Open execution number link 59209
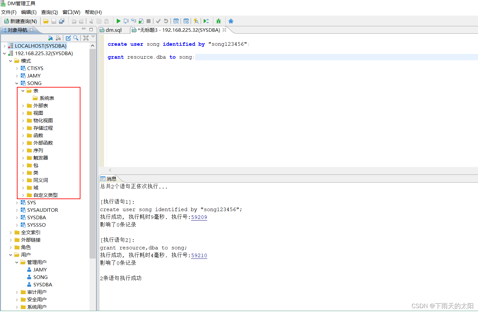 click(x=199, y=217)
